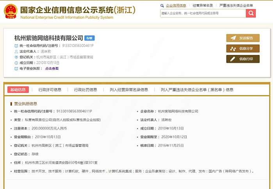The height and width of the screenshot is (189, 273).
Task: Click the company title 杭州紫驰网络科技有限公司
Action: (x=48, y=38)
